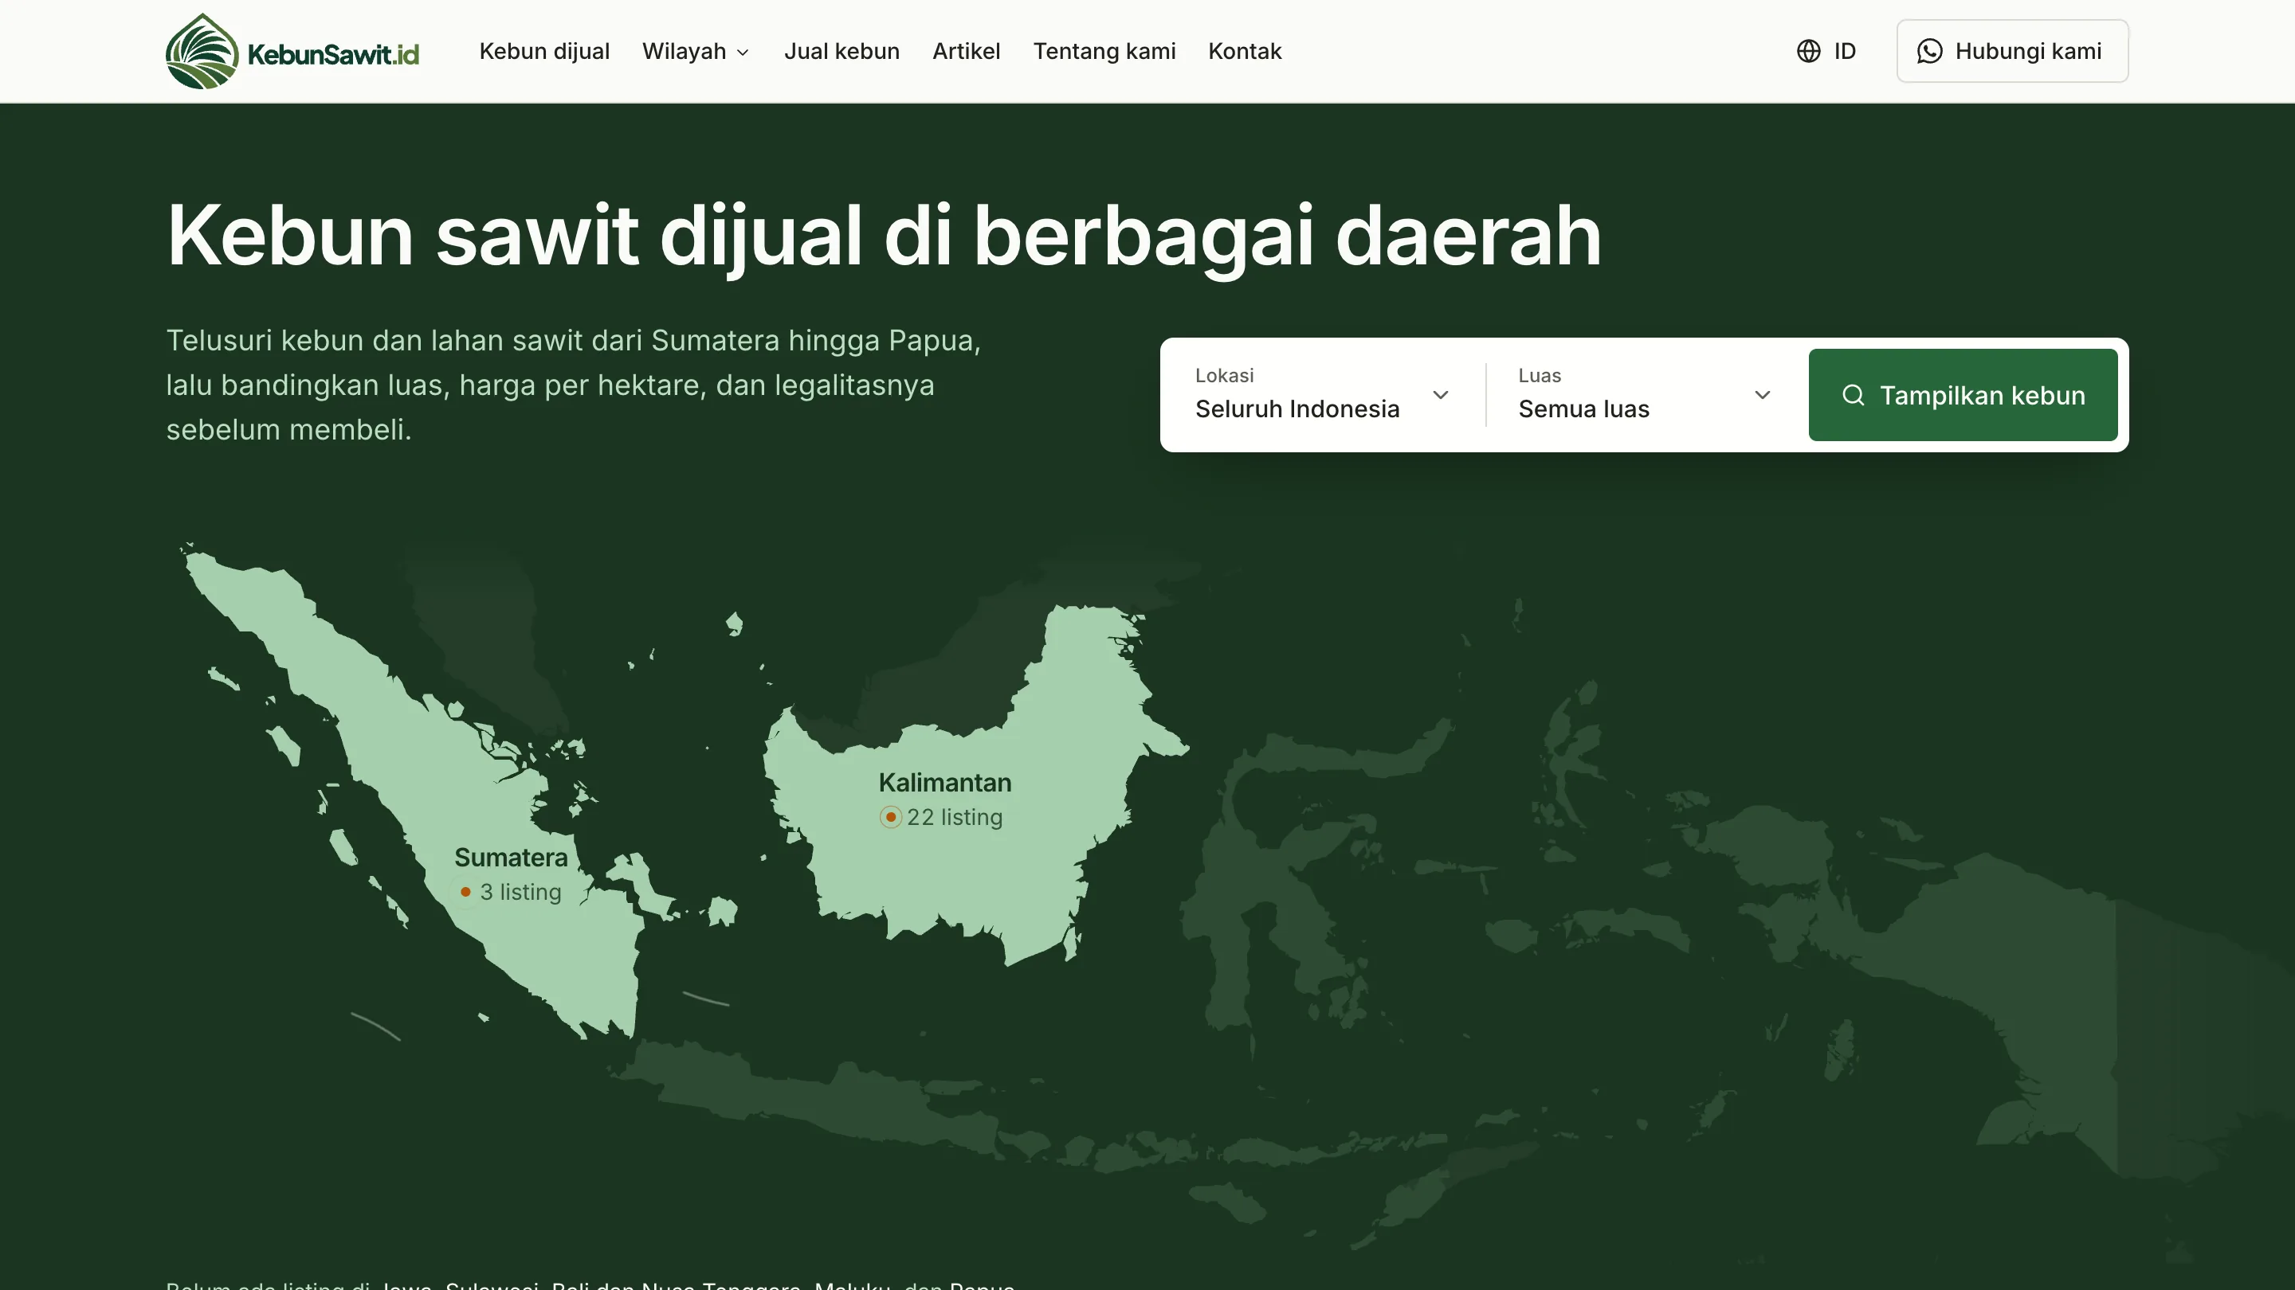Screen dimensions: 2295x1290
Task: Click the WhatsApp icon in Hubungi kami
Action: tap(1930, 52)
